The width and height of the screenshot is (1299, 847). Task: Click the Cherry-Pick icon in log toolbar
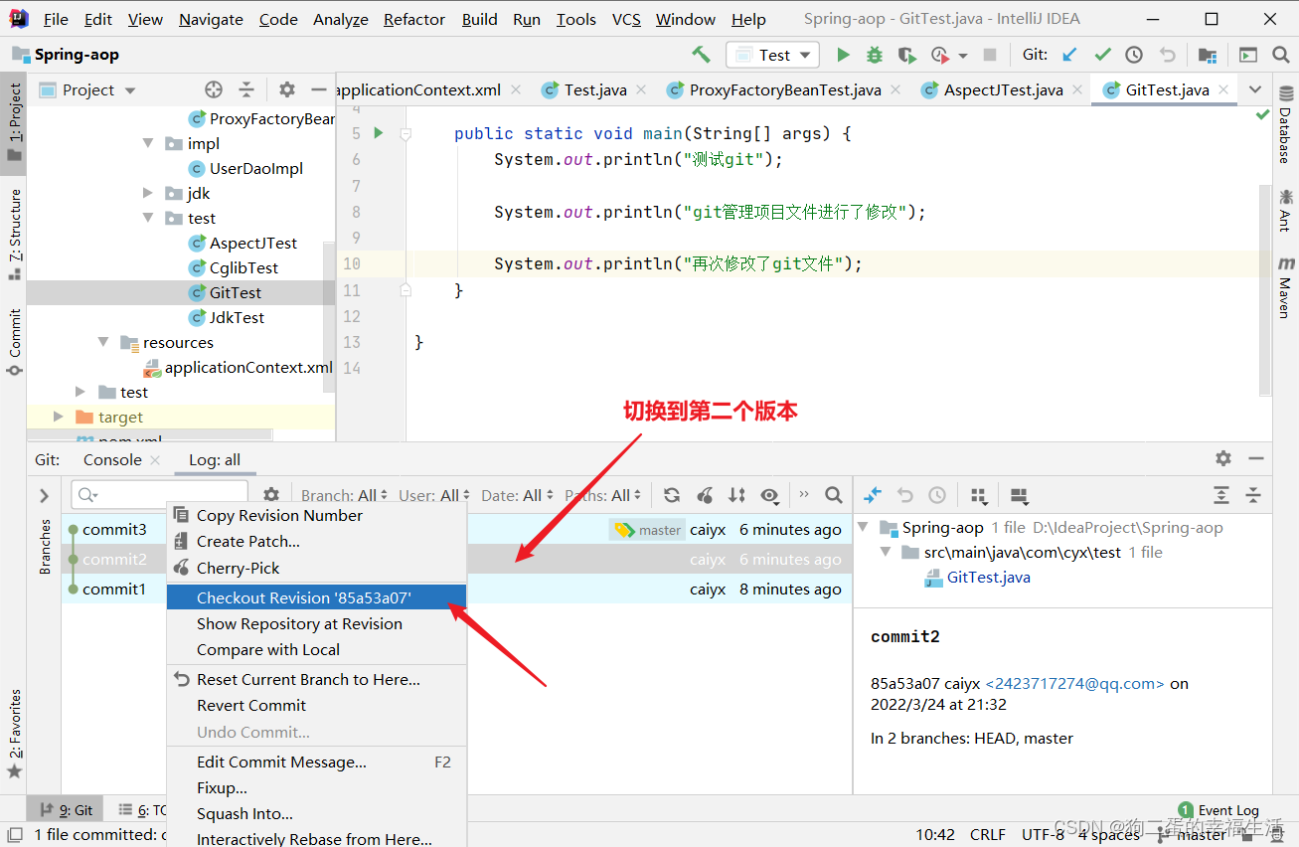point(705,495)
